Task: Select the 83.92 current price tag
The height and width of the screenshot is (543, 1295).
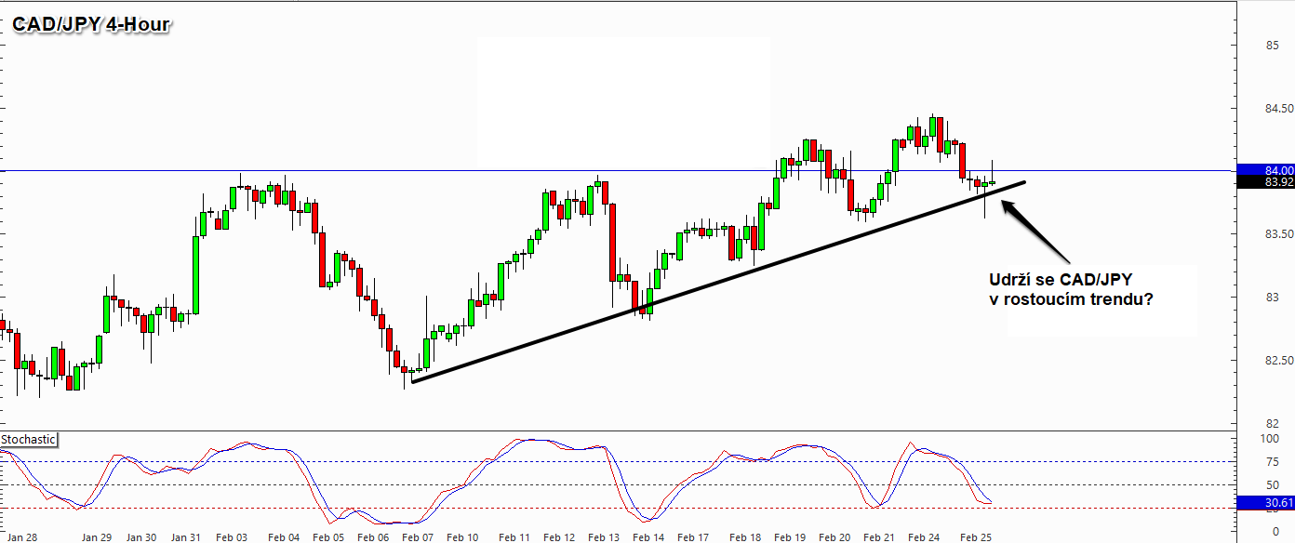Action: pyautogui.click(x=1266, y=182)
